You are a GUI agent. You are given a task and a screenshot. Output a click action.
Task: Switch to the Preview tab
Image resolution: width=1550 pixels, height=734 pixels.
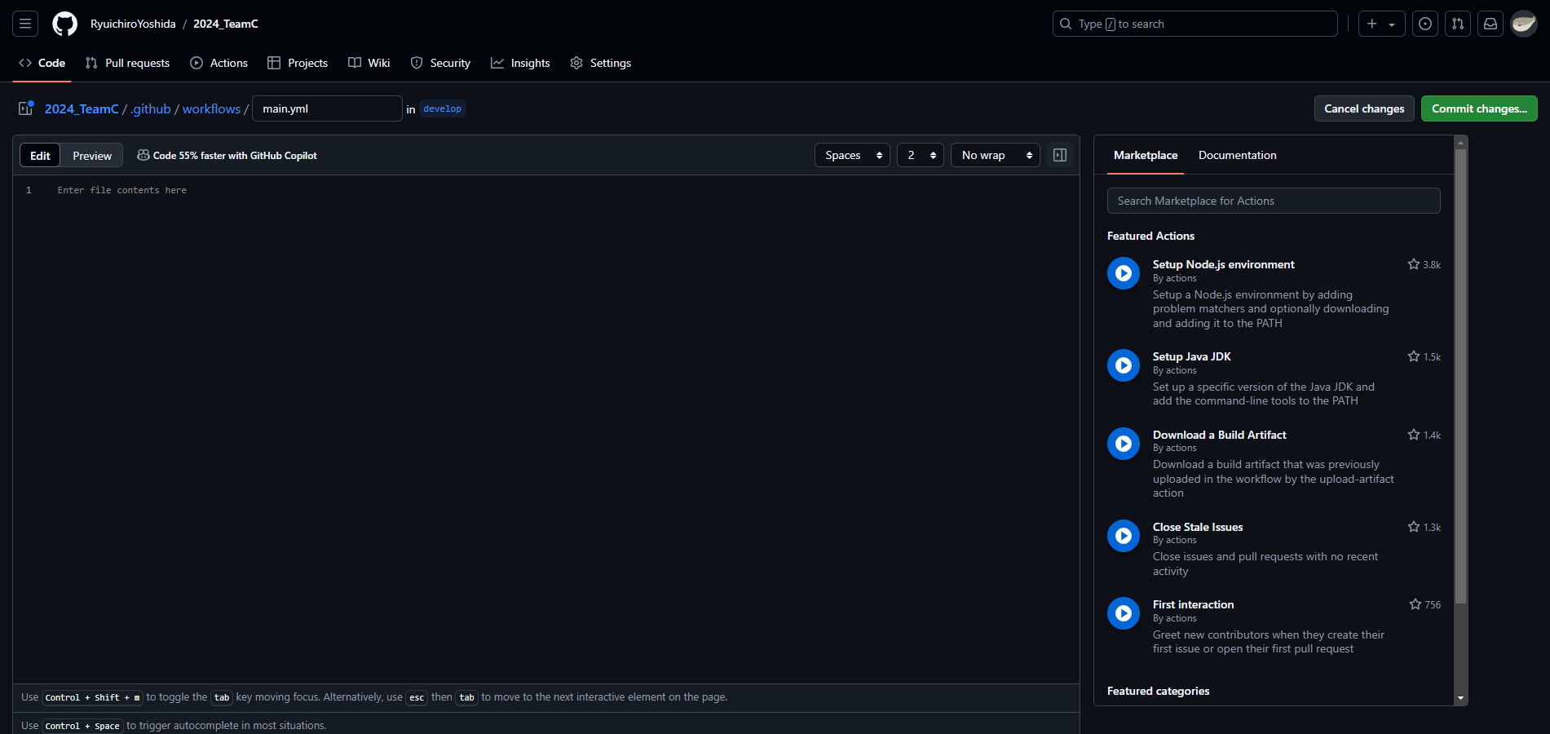point(91,155)
